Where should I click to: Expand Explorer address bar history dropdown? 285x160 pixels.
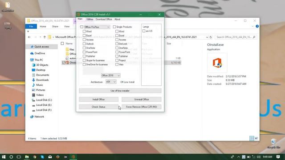click(x=207, y=37)
